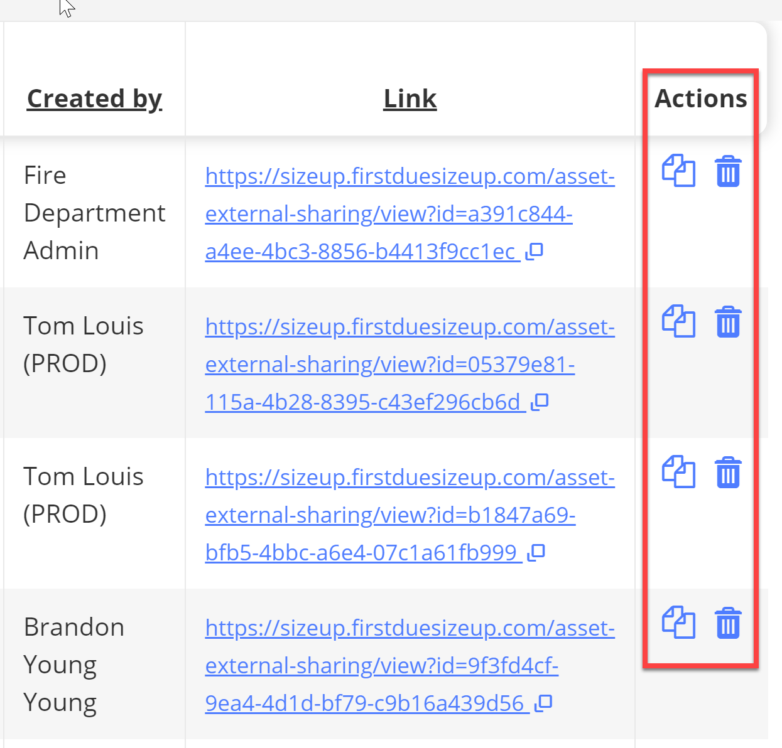Viewport: 782px width, 748px height.
Task: Copy the link with id 05379e81
Action: [x=678, y=321]
